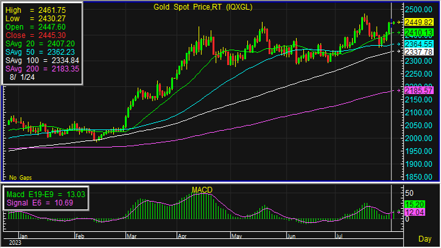
Task: Click the 8/ 1/24 date in legend
Action: (22, 77)
